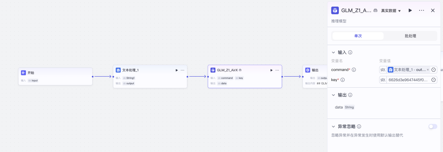Open the 真实数据 dropdown
Image resolution: width=443 pixels, height=152 pixels.
point(391,11)
